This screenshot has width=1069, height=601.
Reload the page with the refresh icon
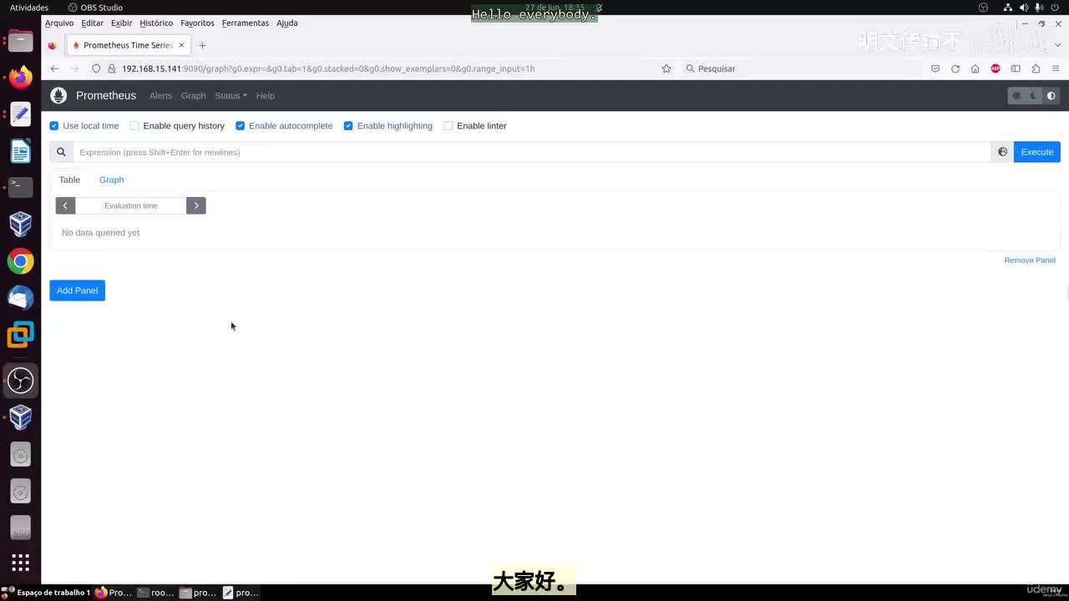[955, 68]
